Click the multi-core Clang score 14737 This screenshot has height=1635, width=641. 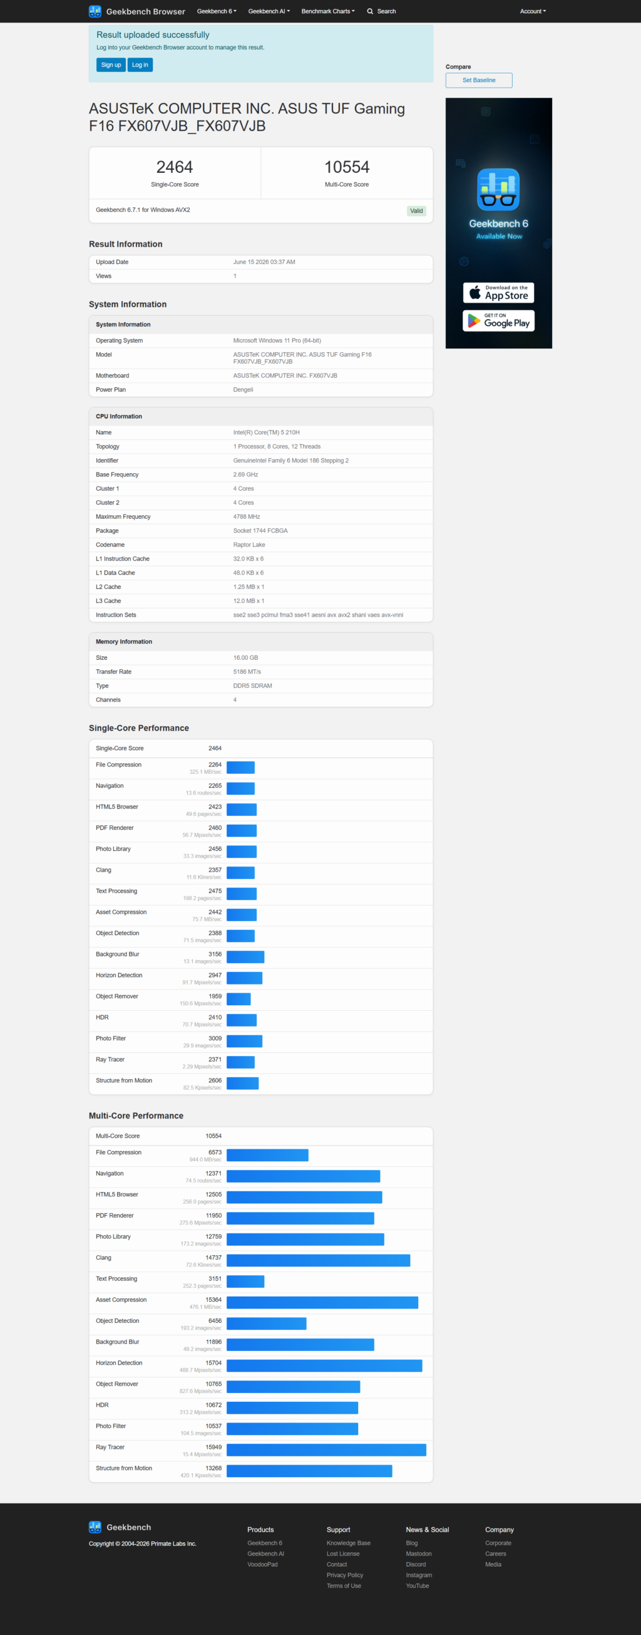pos(213,1257)
